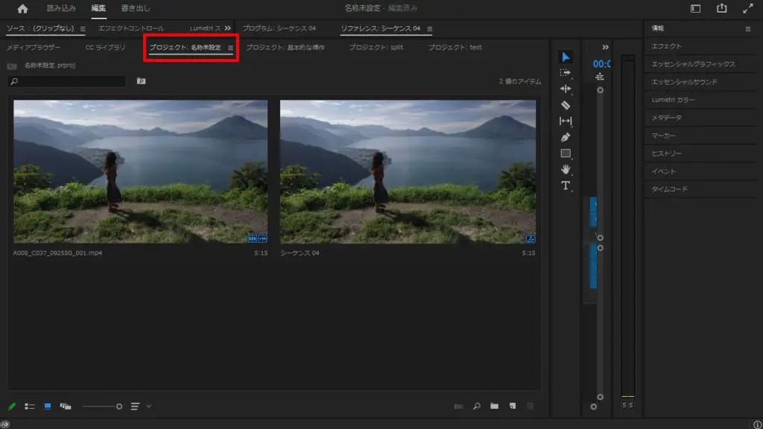The image size is (763, 429).
Task: Select the Ripple Edit tool
Action: click(x=565, y=89)
